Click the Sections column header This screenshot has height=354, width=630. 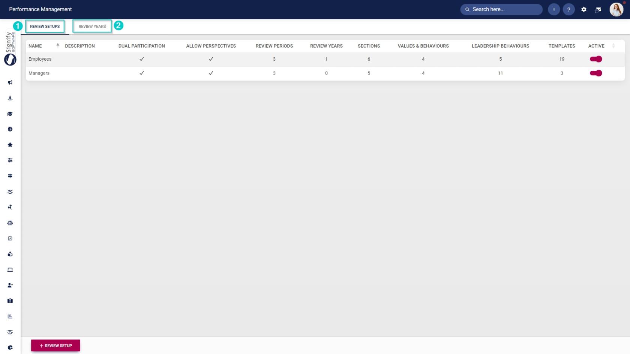369,46
